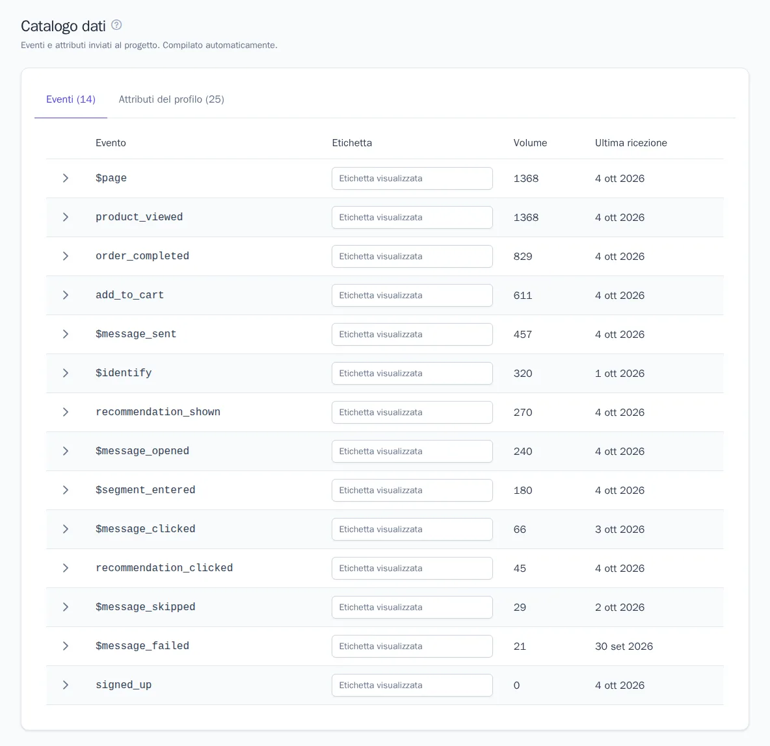Click the $message_clicked event name
The image size is (770, 746).
(x=146, y=529)
